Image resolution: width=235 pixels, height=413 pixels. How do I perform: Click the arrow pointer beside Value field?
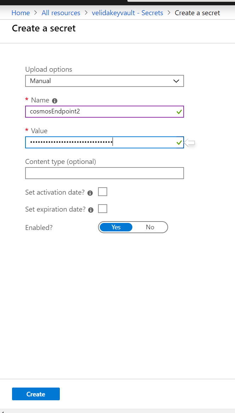click(189, 143)
